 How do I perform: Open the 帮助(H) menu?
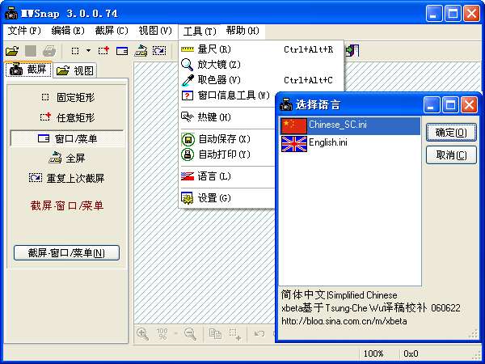[242, 31]
